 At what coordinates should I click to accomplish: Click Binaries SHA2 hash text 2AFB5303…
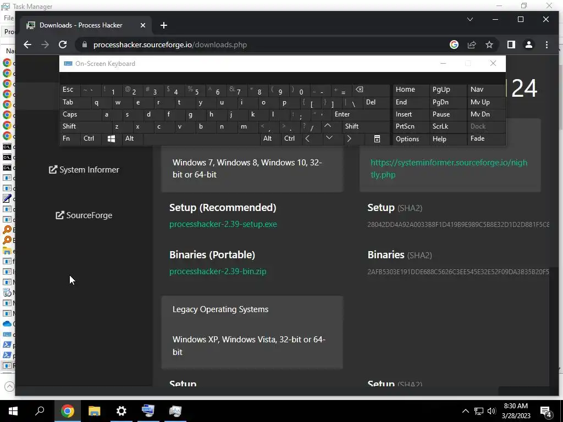click(458, 272)
